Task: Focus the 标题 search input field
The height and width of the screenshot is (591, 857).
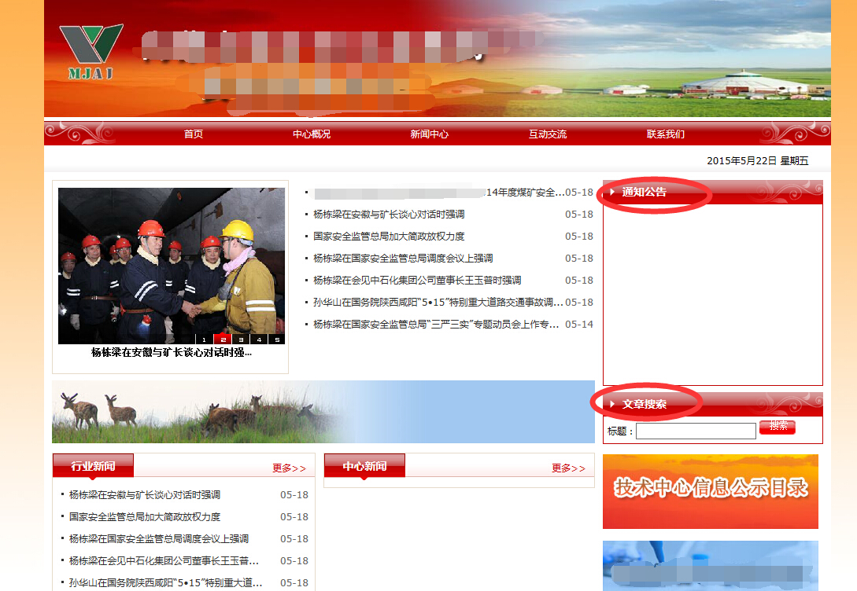Action: click(x=696, y=431)
